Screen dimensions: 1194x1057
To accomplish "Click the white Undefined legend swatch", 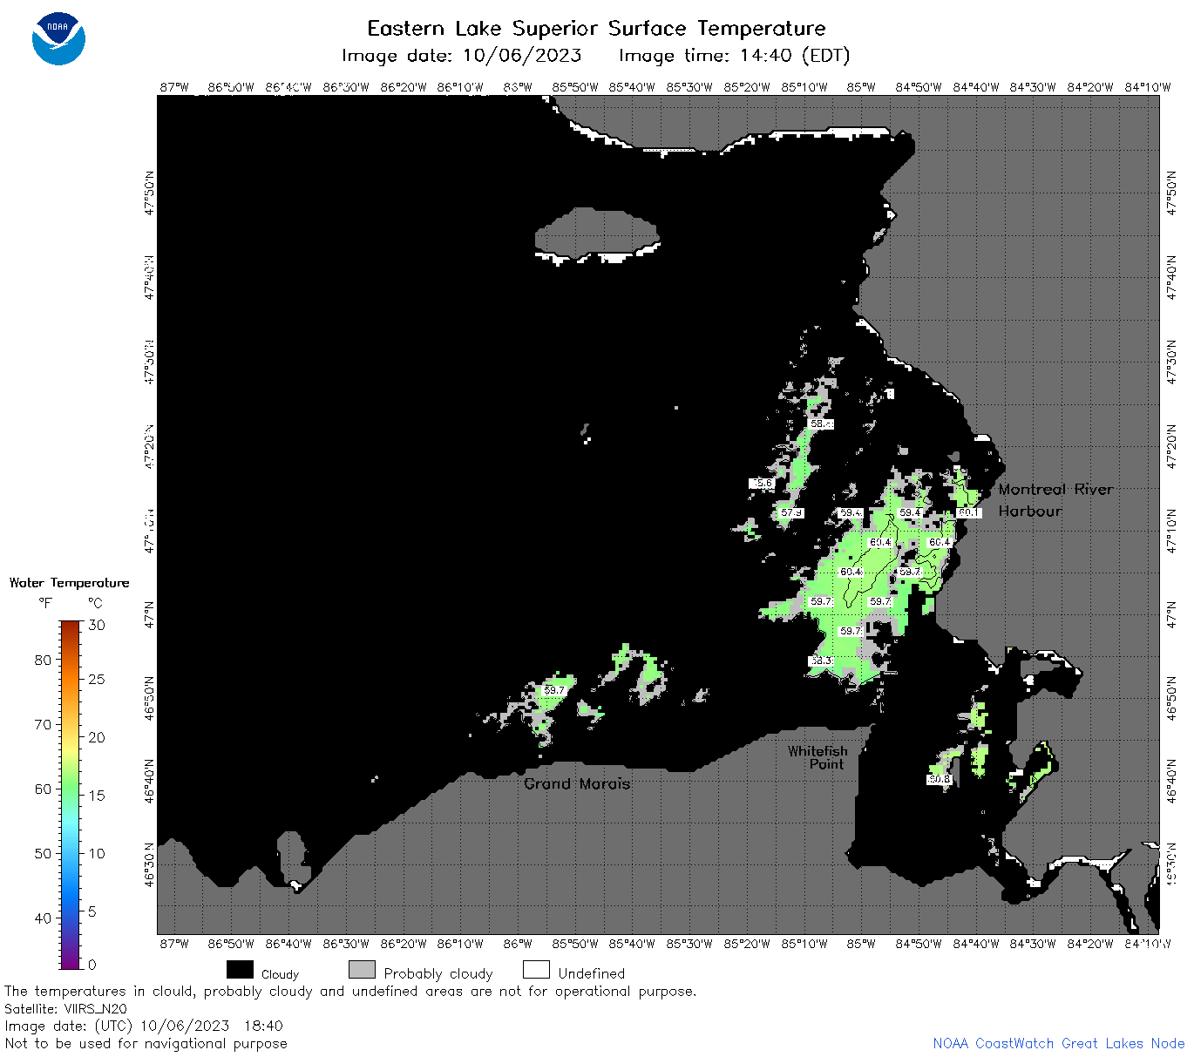I will click(x=536, y=970).
